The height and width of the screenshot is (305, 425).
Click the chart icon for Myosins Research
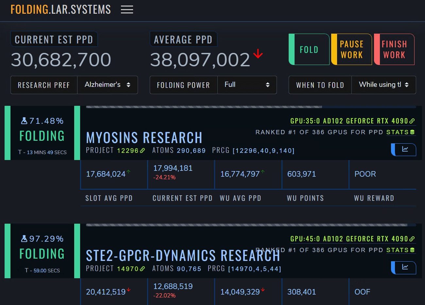(405, 149)
